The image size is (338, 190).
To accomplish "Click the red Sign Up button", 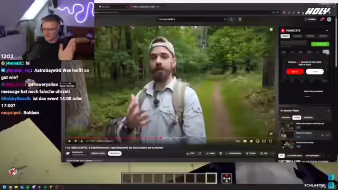I will [x=295, y=72].
